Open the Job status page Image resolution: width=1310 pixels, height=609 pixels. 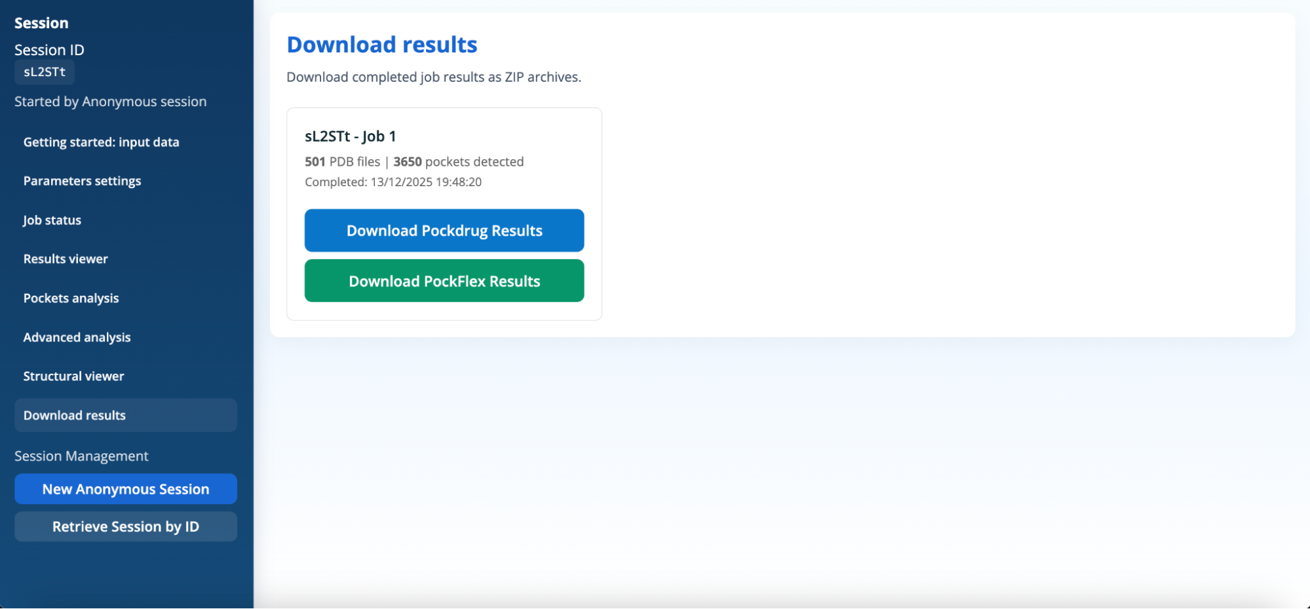pyautogui.click(x=125, y=220)
